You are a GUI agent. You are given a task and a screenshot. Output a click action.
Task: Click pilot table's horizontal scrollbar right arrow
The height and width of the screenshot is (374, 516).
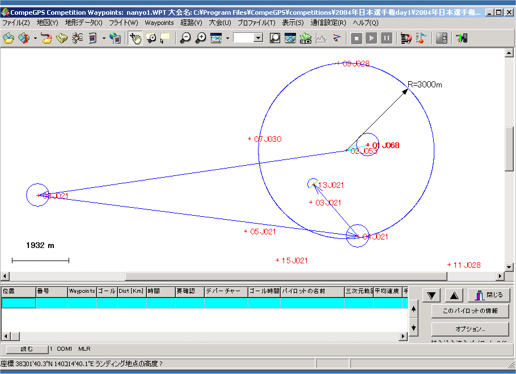point(404,336)
